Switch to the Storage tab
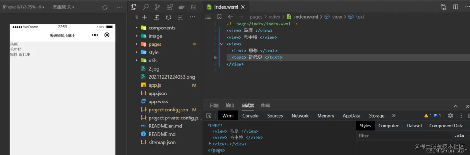Viewport: 470px width, 155px height. 377,116
